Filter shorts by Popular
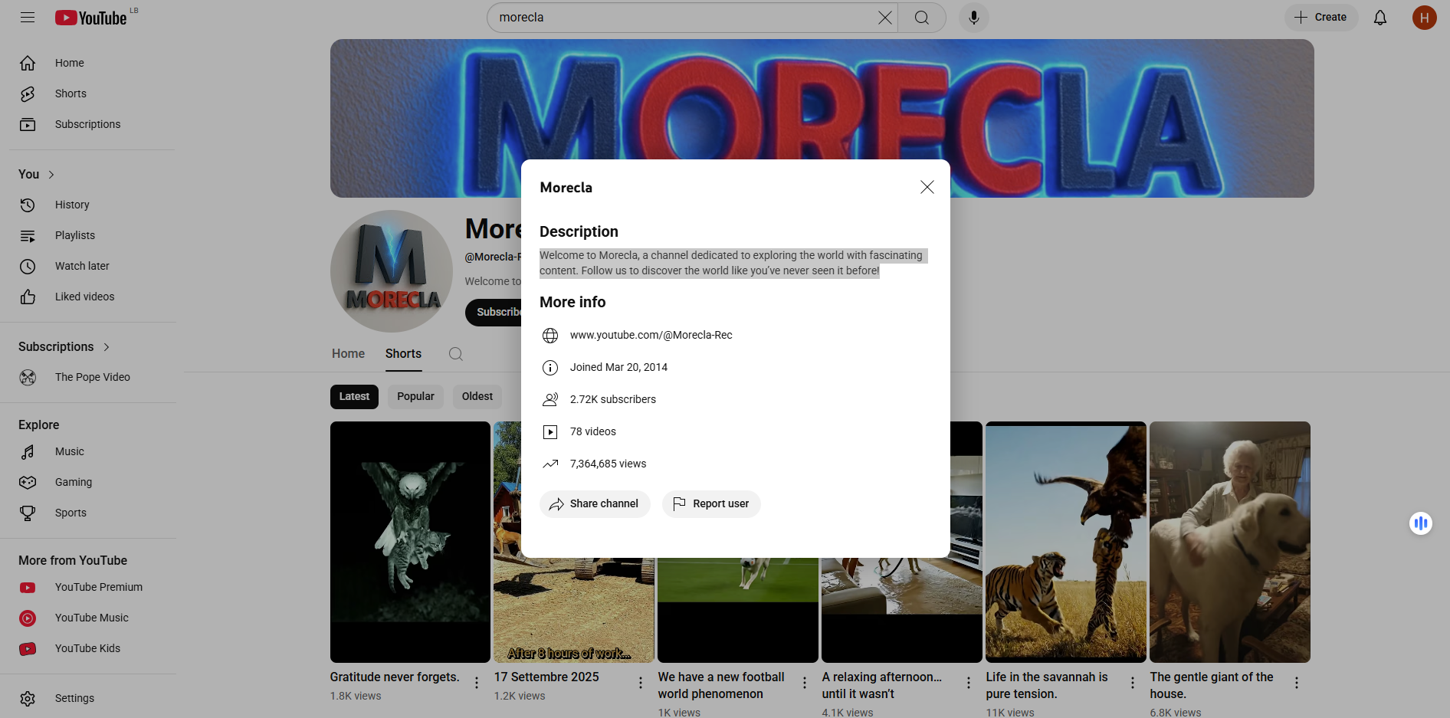The image size is (1450, 718). [415, 396]
